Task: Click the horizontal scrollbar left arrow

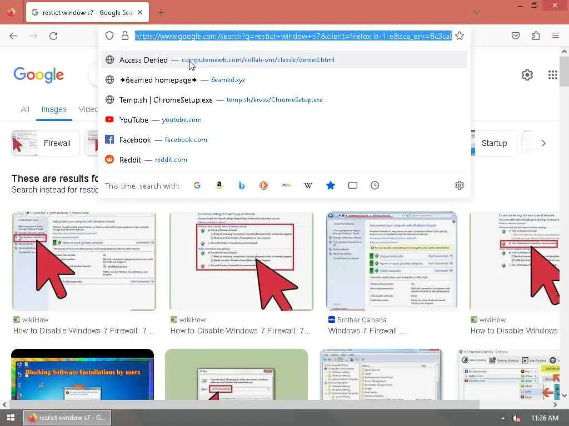Action: pos(4,404)
